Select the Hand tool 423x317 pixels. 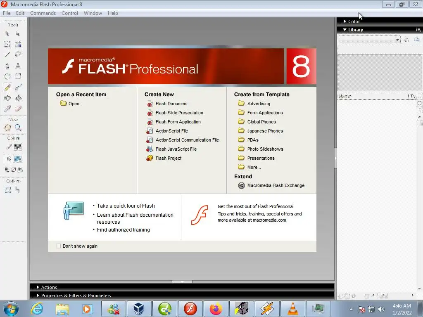7,128
